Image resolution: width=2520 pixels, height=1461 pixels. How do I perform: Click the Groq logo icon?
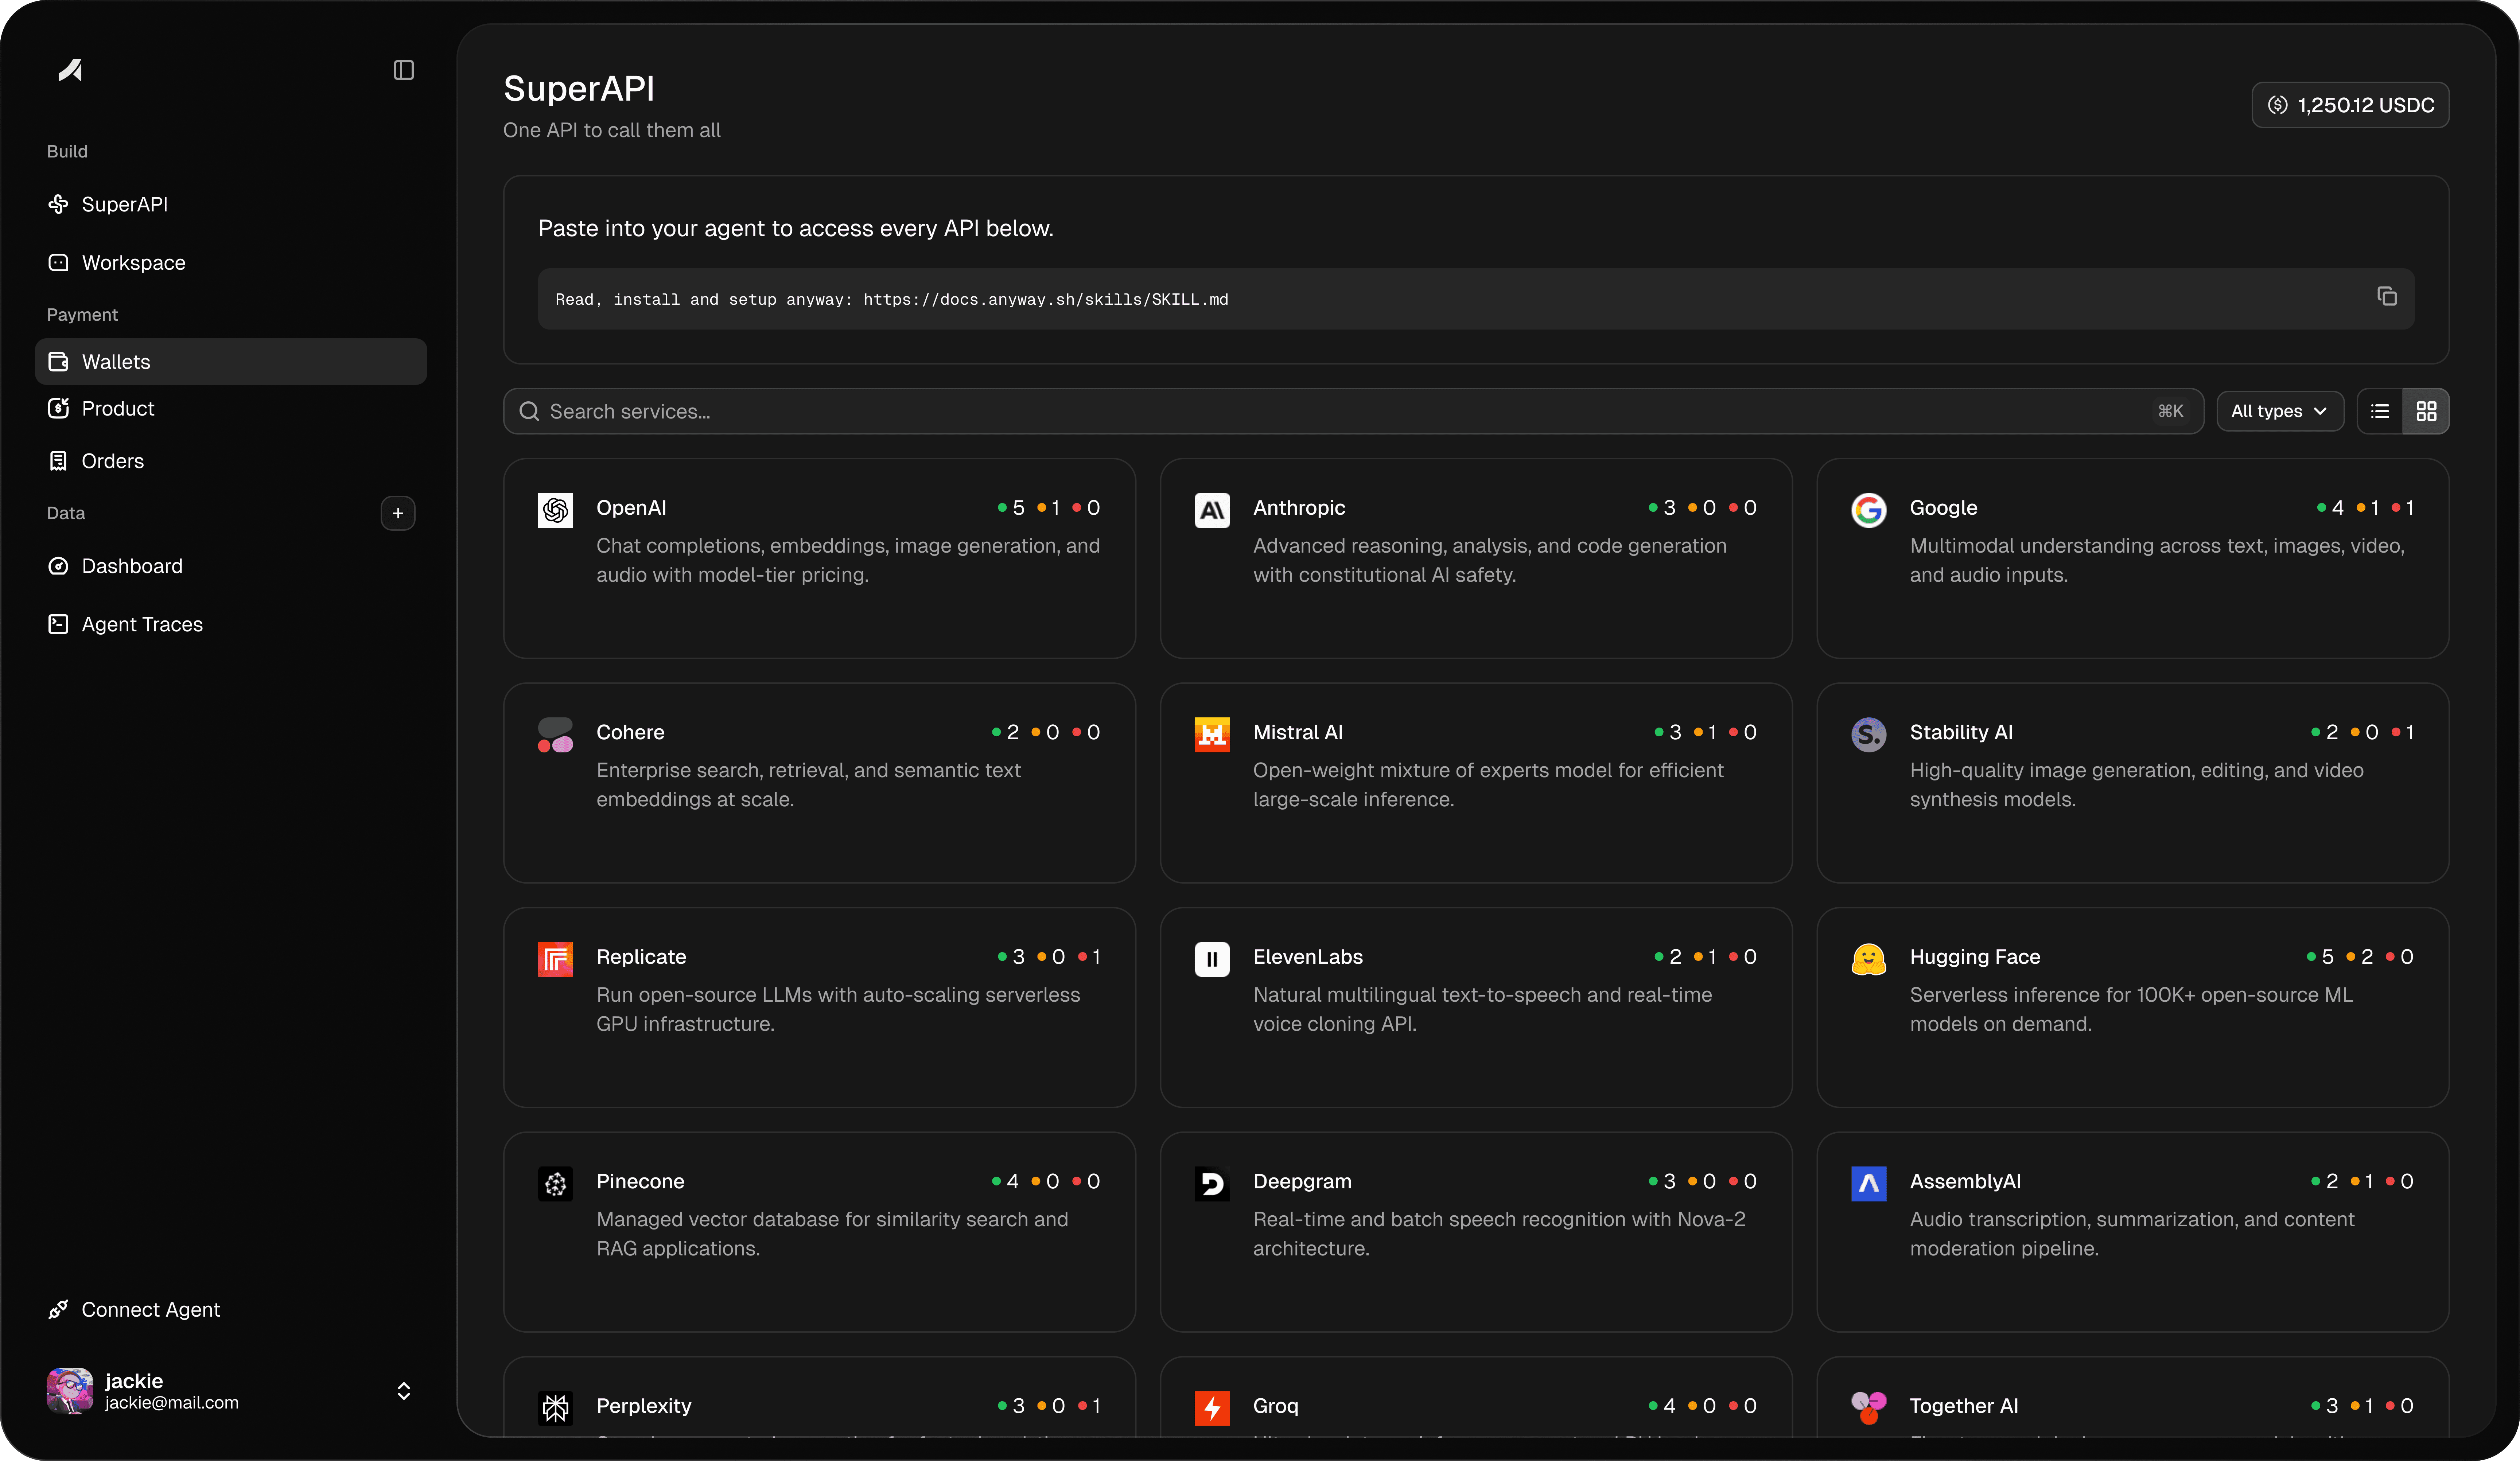click(x=1212, y=1408)
